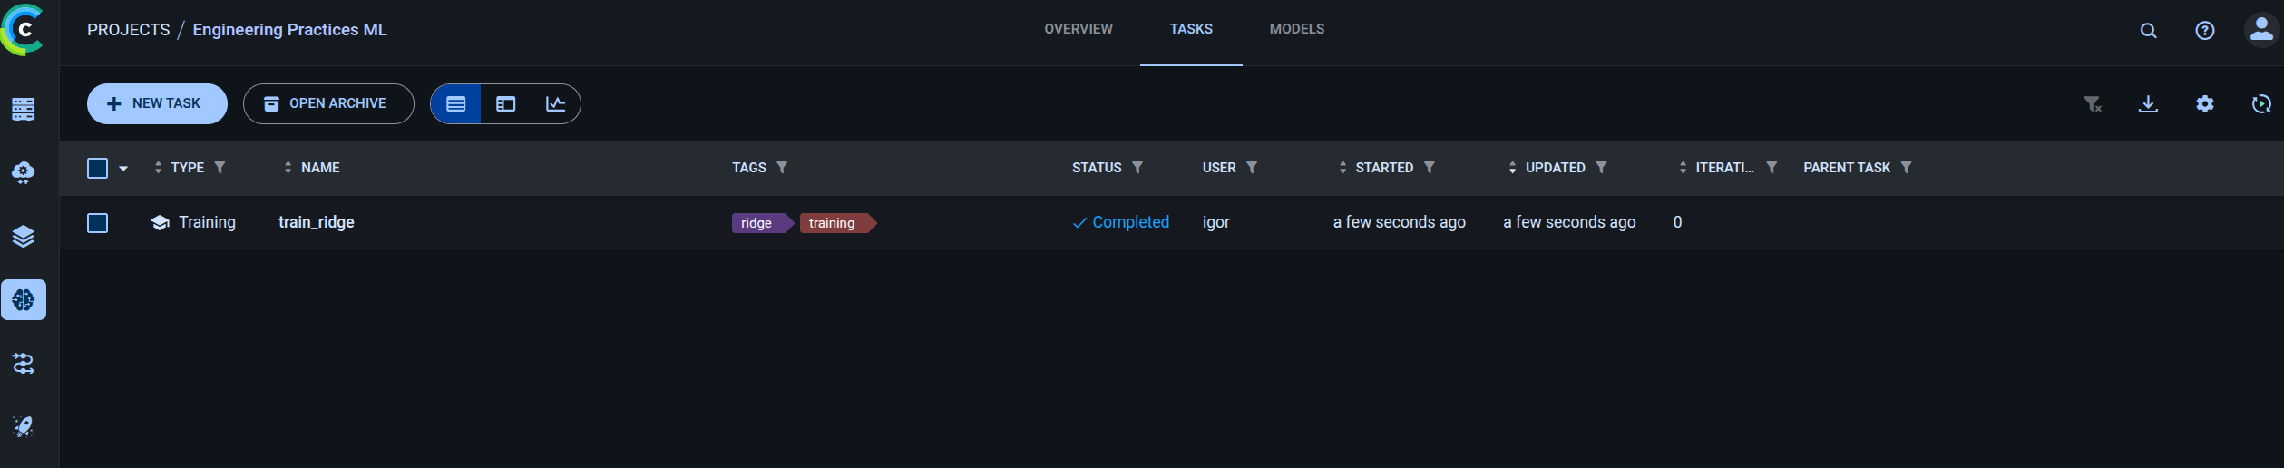Toggle auto-refresh icon
This screenshot has width=2284, height=468.
[x=2260, y=104]
